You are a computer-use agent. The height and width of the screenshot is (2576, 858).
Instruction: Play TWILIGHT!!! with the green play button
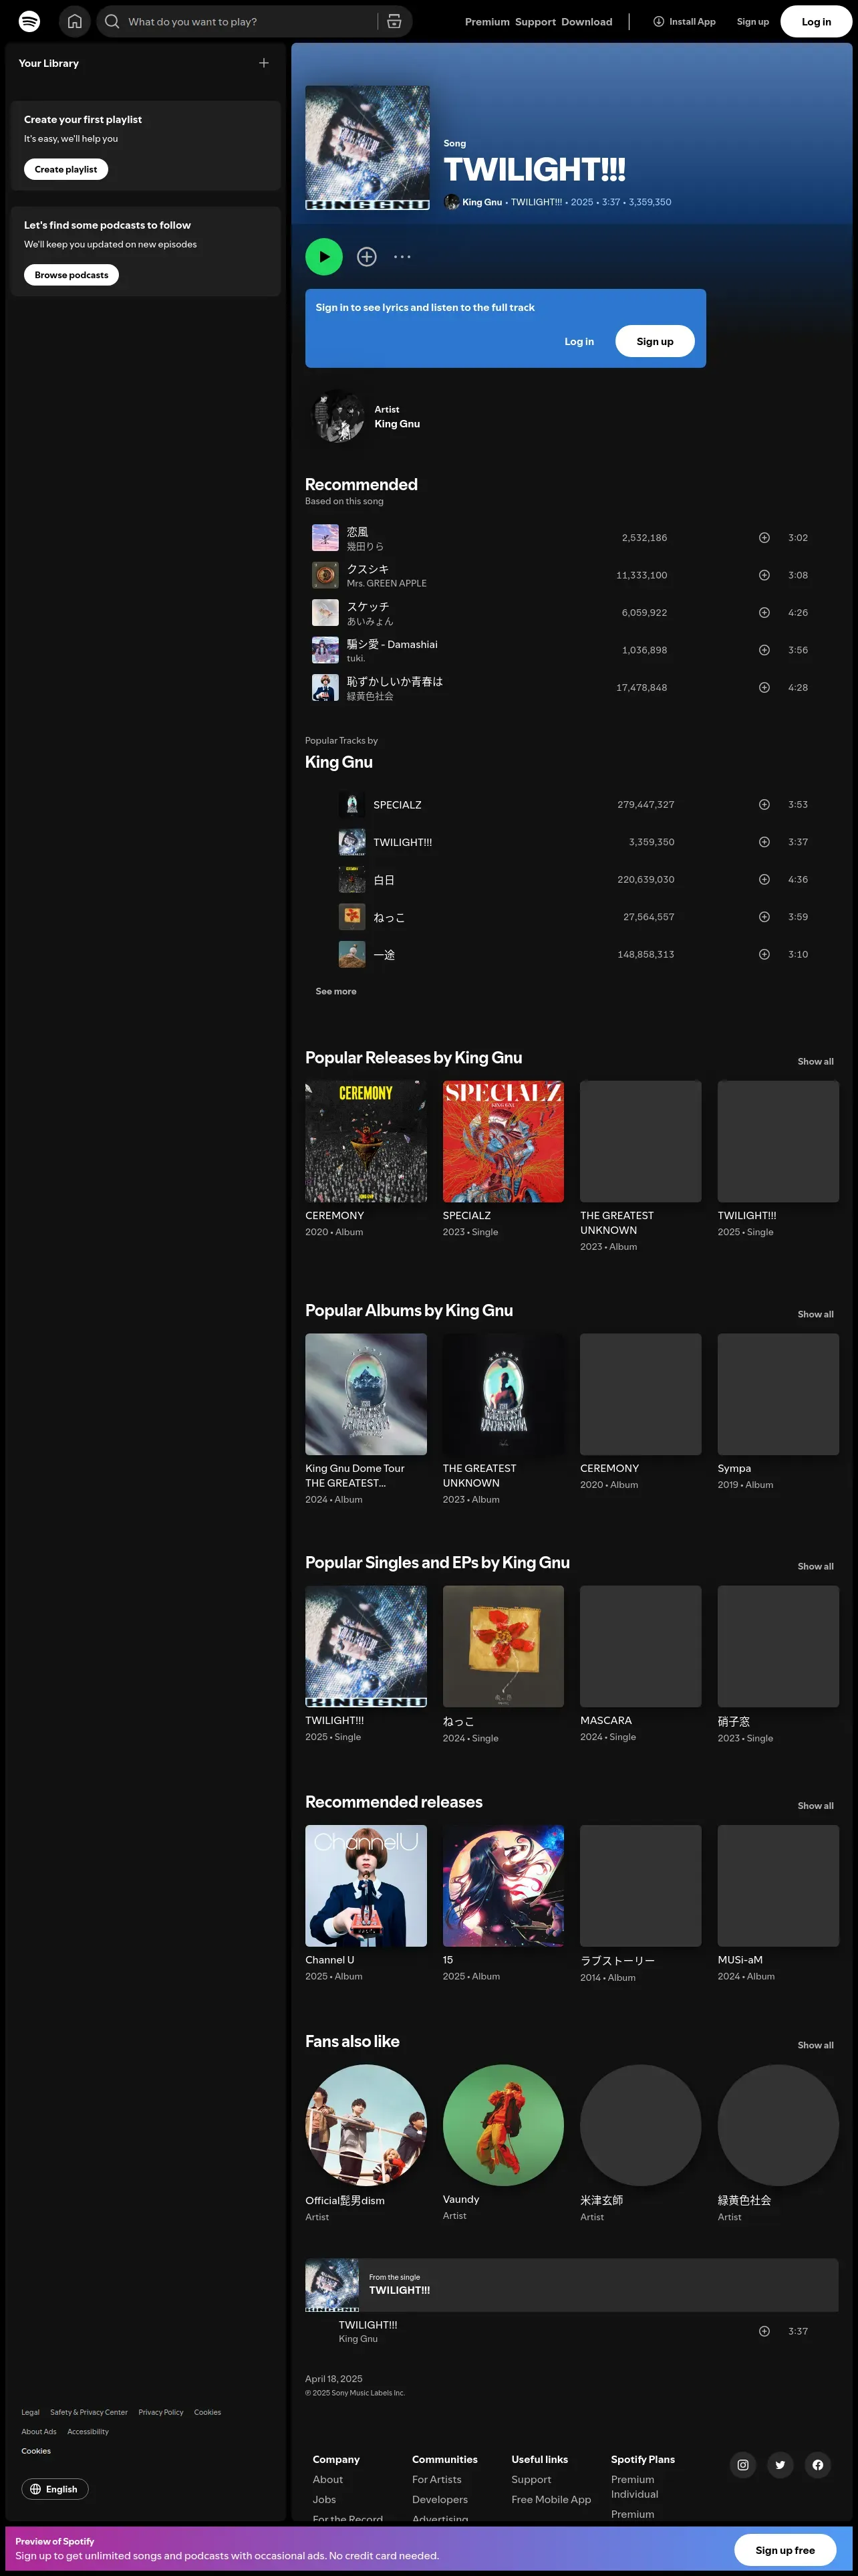click(323, 257)
